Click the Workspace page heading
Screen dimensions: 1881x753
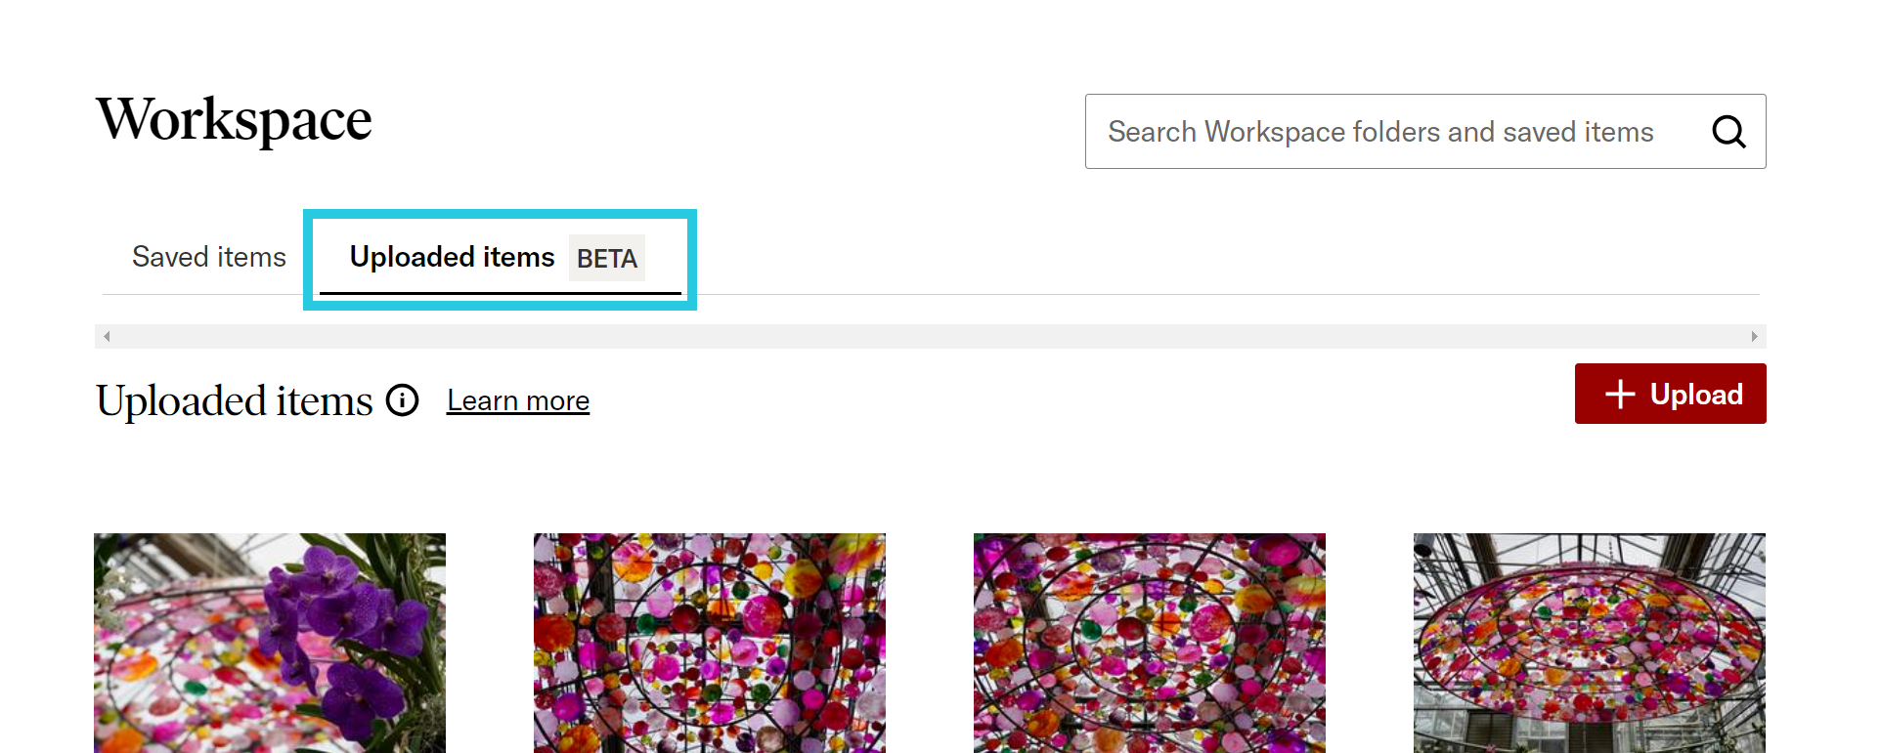[x=234, y=120]
